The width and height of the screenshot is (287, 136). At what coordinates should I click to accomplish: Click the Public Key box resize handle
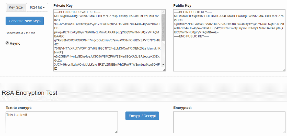pyautogui.click(x=284, y=69)
